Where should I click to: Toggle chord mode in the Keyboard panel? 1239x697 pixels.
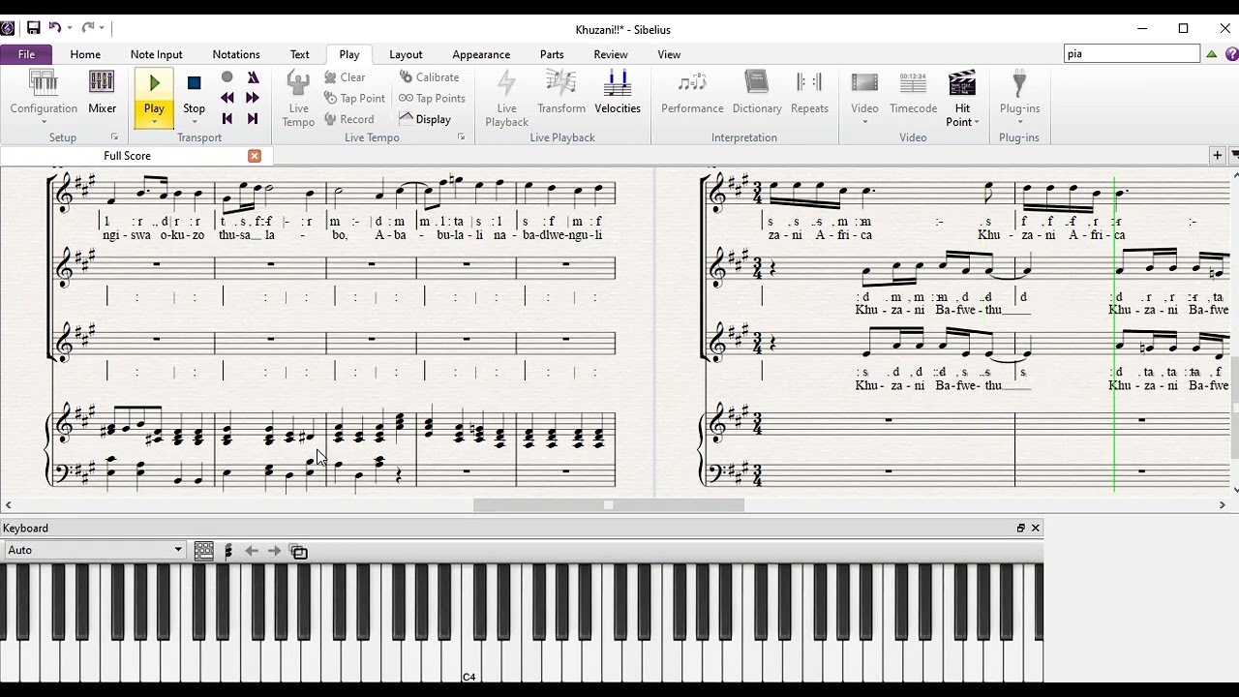[228, 551]
